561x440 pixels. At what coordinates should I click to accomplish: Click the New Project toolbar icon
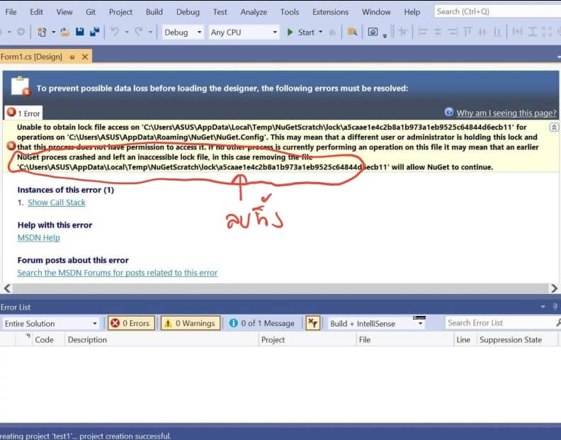(x=42, y=32)
